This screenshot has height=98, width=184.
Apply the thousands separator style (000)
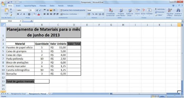(x=96, y=14)
